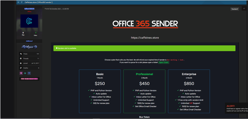Click the $850 price
Image resolution: width=248 pixels, height=119 pixels.
189,84
